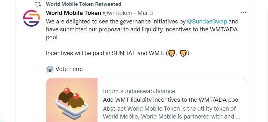Image resolution: width=268 pixels, height=122 pixels.
Task: Open the three-dot tweet options menu
Action: point(243,13)
